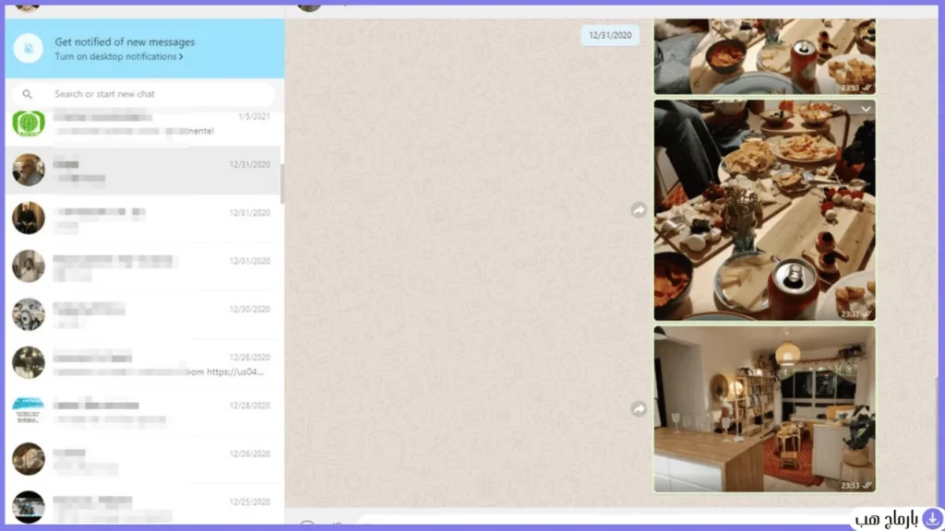Open the chat dated 12/26/2020
Viewport: 945px width, 531px height.
point(145,459)
